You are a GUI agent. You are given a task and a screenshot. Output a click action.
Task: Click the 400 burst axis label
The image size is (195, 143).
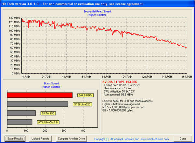coord(83,131)
